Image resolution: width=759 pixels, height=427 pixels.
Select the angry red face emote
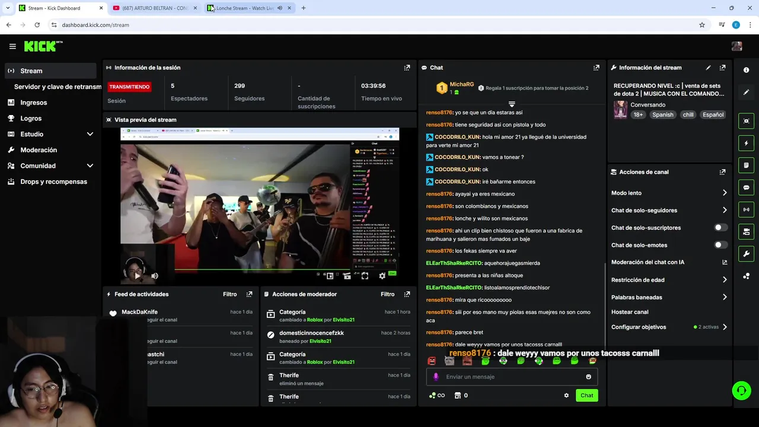tap(432, 361)
